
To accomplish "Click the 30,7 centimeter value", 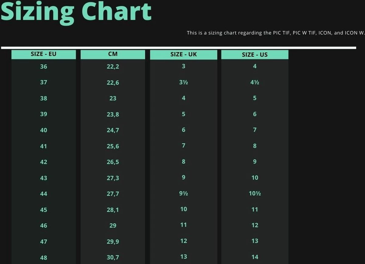I will (x=113, y=257).
